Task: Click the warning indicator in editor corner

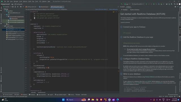Action: pyautogui.click(x=114, y=12)
